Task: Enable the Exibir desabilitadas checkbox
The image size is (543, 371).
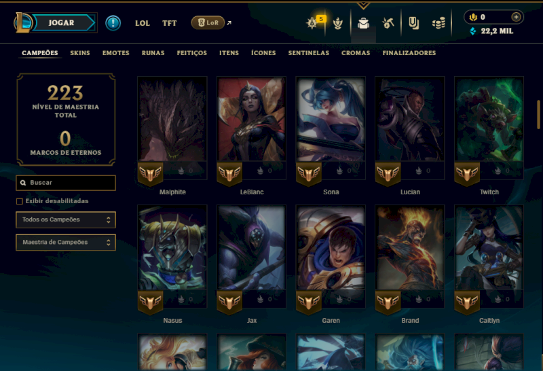Action: (x=20, y=201)
